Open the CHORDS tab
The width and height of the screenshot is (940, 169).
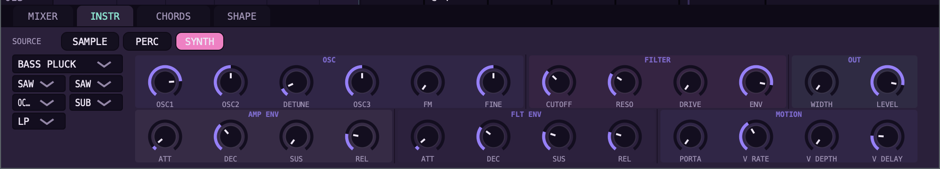click(174, 16)
